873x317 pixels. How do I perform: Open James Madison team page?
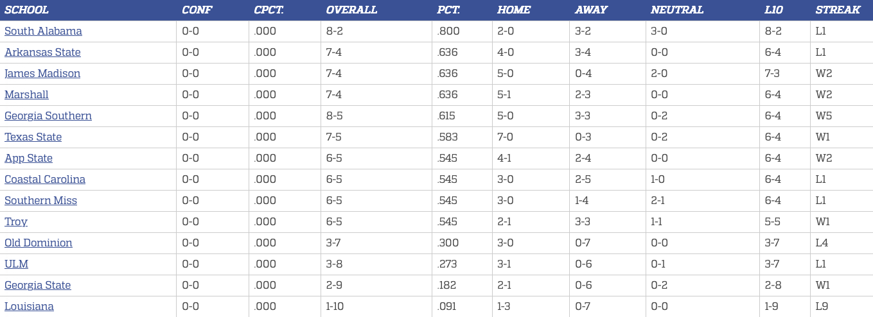(x=42, y=74)
